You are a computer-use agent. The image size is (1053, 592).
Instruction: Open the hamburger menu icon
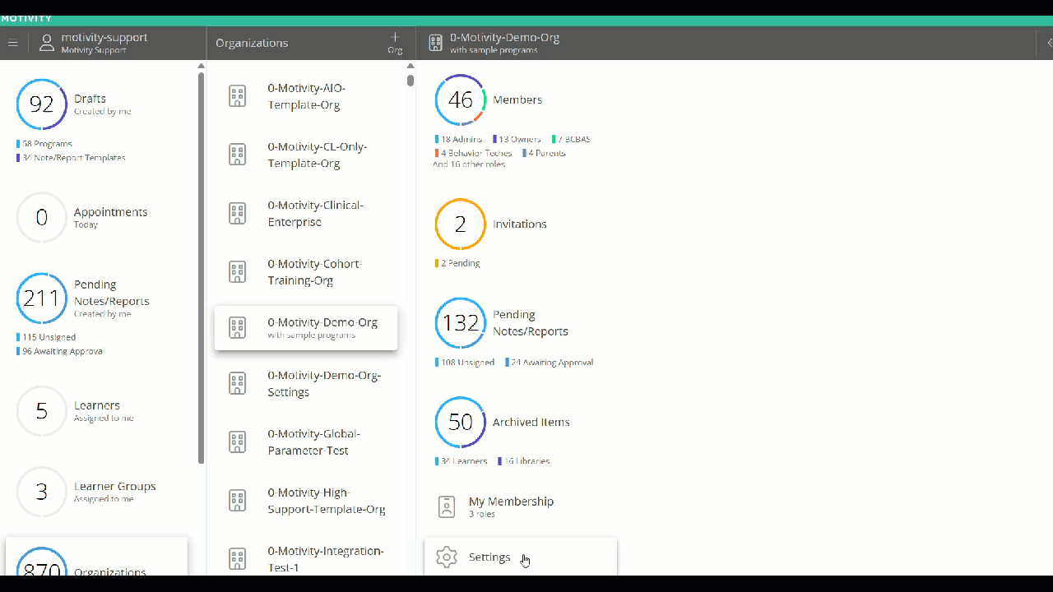tap(12, 43)
